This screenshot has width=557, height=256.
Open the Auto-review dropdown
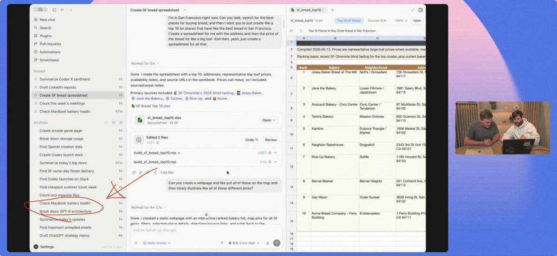[156, 243]
